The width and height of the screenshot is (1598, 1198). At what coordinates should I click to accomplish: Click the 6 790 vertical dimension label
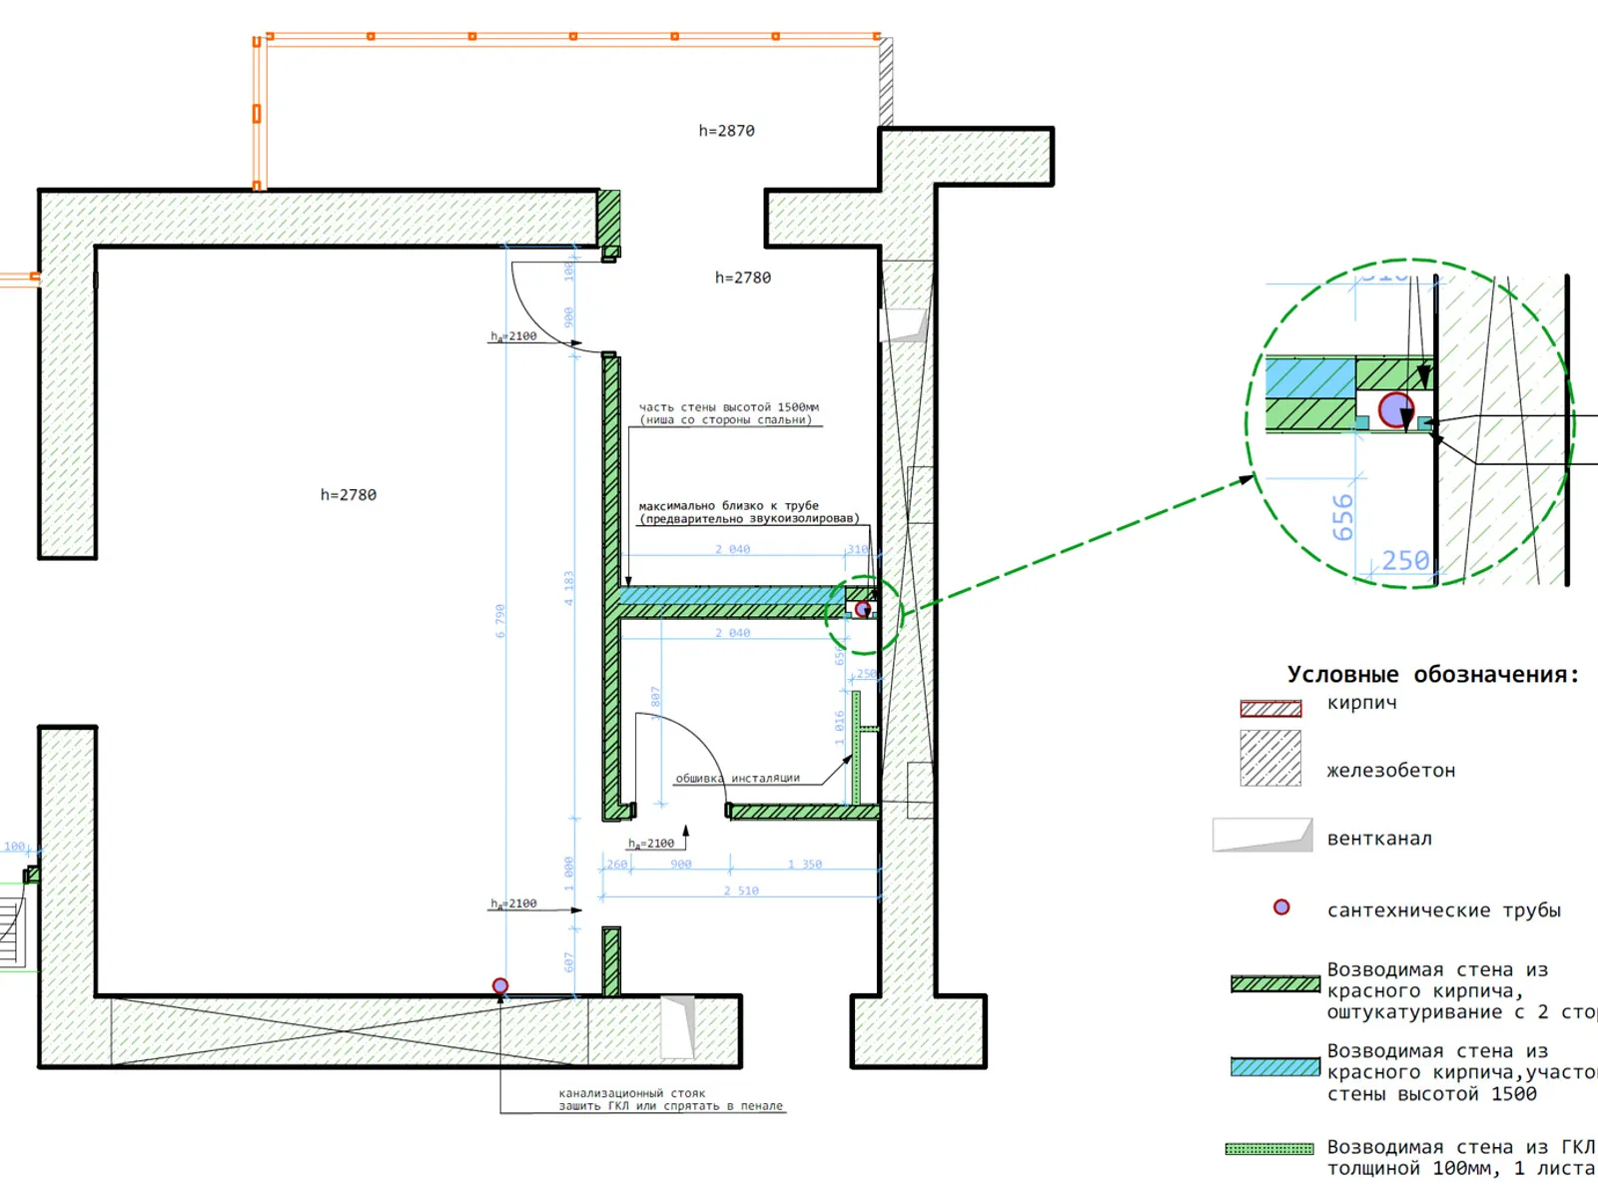tap(500, 621)
